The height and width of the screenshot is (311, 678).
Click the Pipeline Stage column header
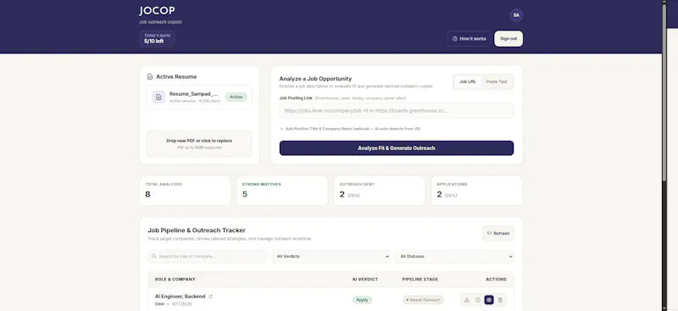tap(420, 280)
